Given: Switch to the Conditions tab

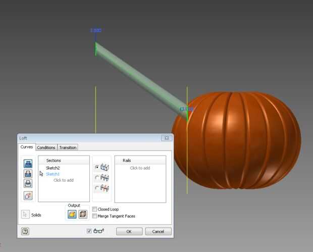Looking at the screenshot, I should click(x=46, y=147).
